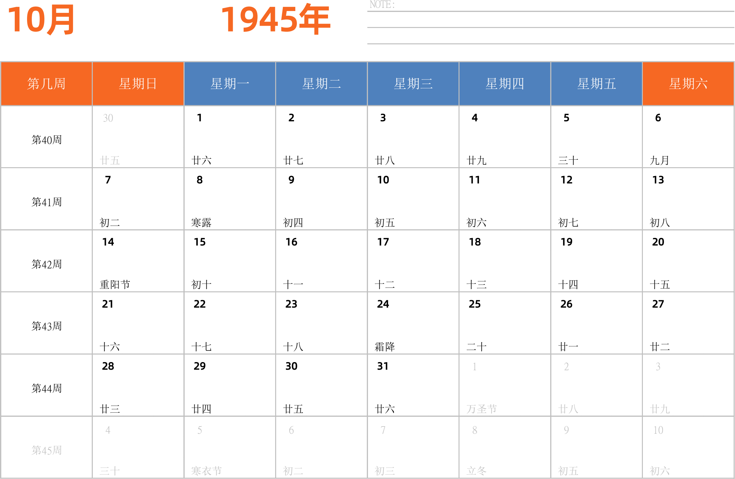Select October 14 重阳节 cell
735x479 pixels.
(138, 261)
